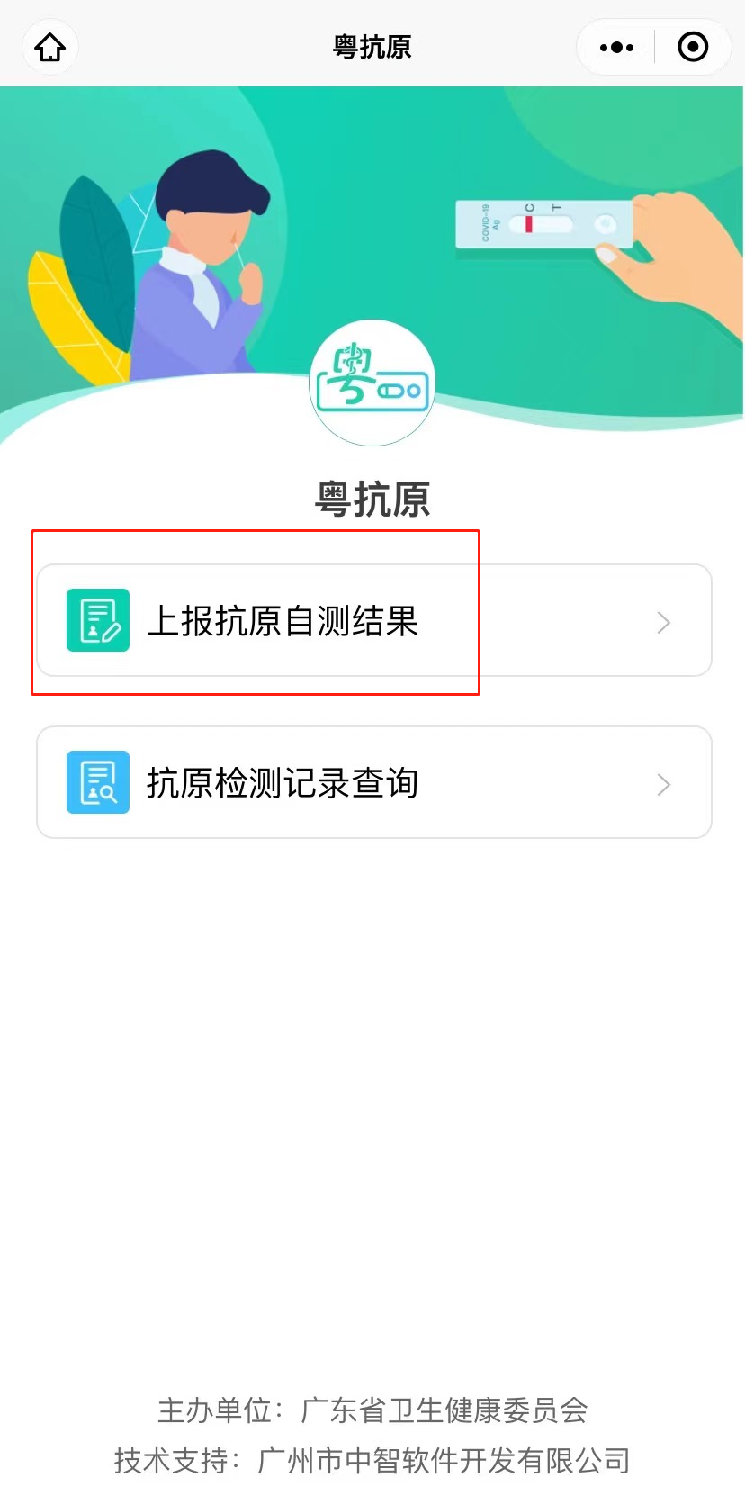Tap the red C line on test cassette
The image size is (745, 1487).
(529, 224)
